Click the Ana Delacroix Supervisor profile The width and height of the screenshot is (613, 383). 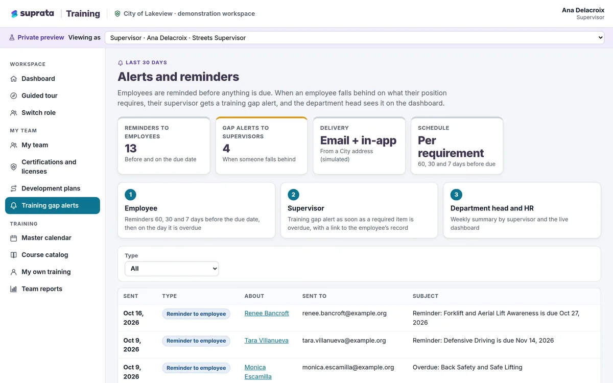point(583,14)
